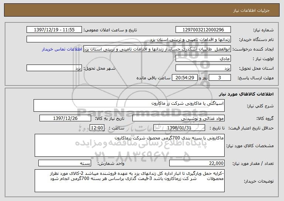The width and height of the screenshot is (284, 201).
Task: Click the priority field showing عادي
Action: coord(203,59)
